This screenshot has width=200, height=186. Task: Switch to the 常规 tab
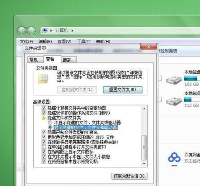tap(34, 60)
